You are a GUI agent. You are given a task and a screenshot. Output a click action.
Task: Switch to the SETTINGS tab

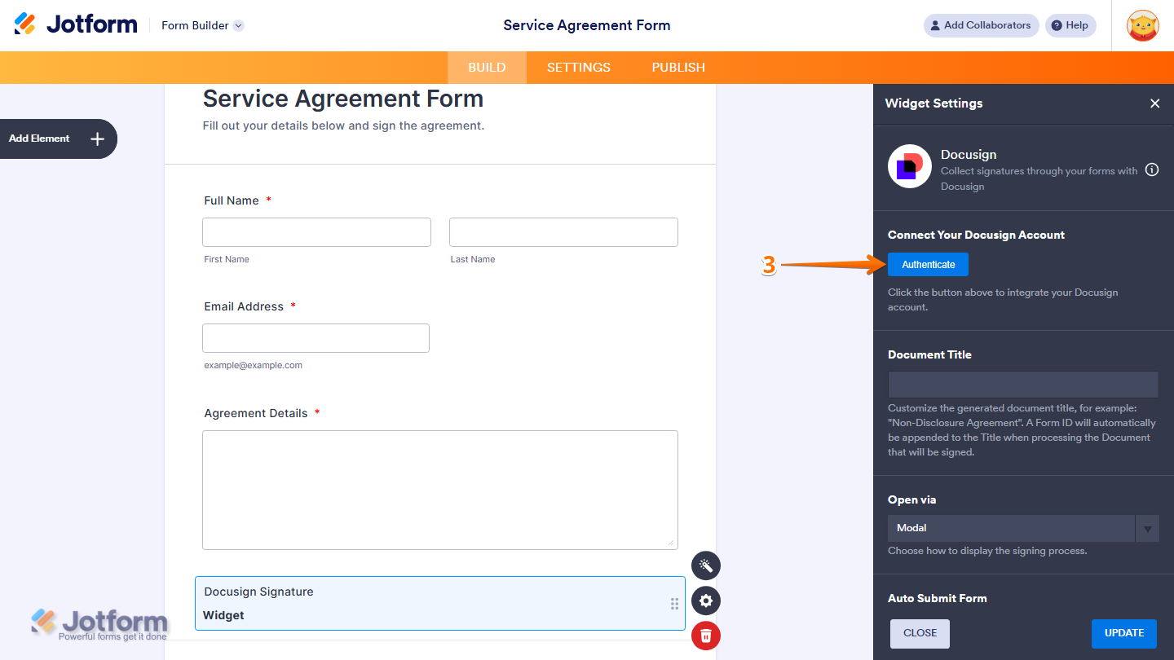tap(578, 67)
